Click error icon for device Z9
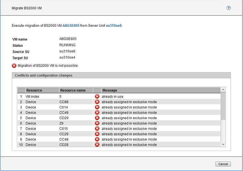Image resolution: width=243 pixels, height=171 pixels. [x=97, y=123]
